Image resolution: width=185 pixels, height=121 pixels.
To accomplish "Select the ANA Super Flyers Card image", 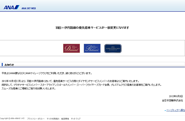I will coord(113,49).
